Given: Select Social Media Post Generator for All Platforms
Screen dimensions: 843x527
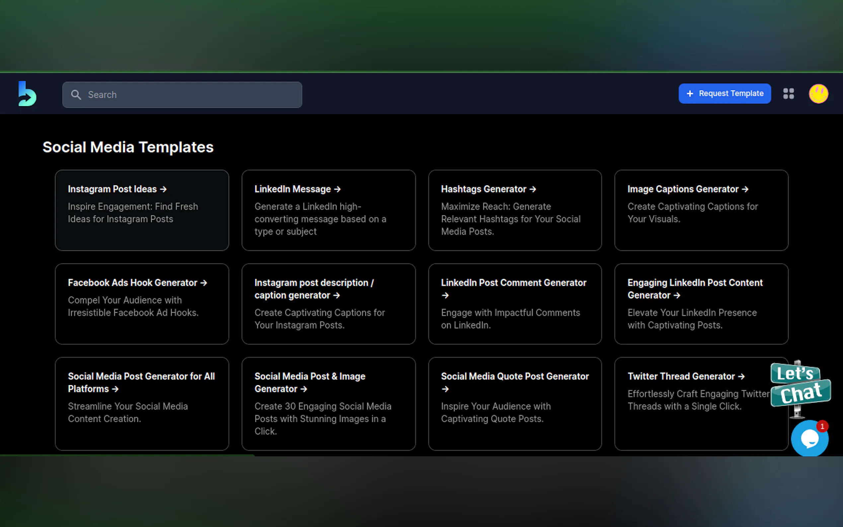Looking at the screenshot, I should coord(142,404).
